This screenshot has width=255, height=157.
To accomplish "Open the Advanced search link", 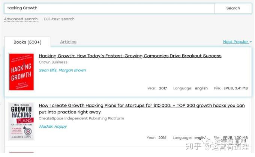I will [21, 19].
